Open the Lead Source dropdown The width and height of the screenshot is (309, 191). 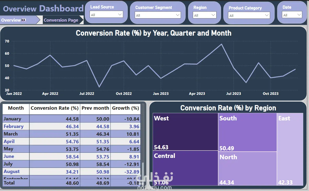click(106, 14)
